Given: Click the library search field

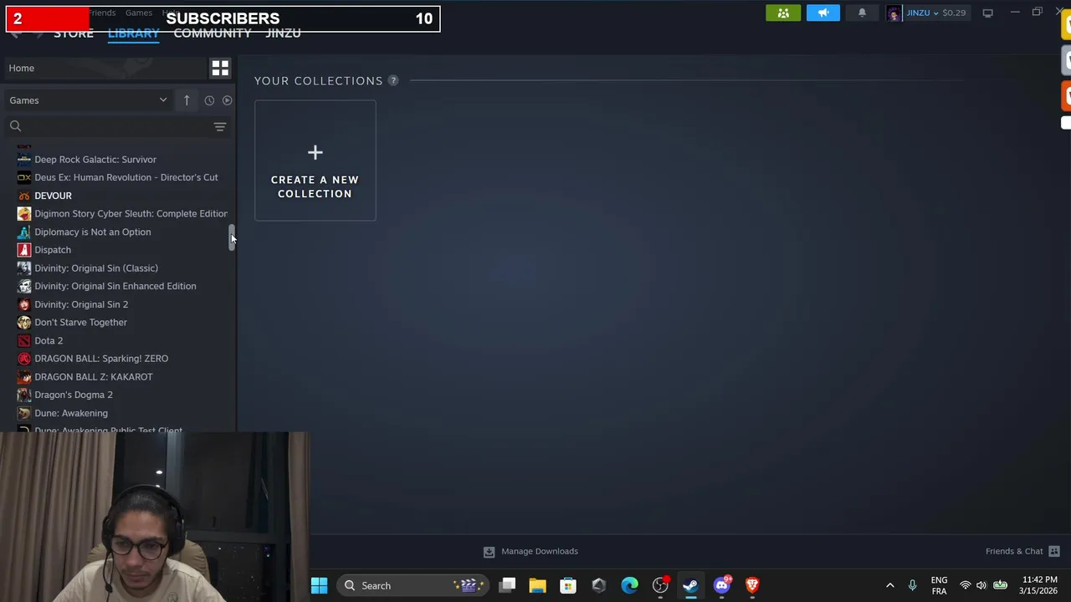Looking at the screenshot, I should (109, 126).
